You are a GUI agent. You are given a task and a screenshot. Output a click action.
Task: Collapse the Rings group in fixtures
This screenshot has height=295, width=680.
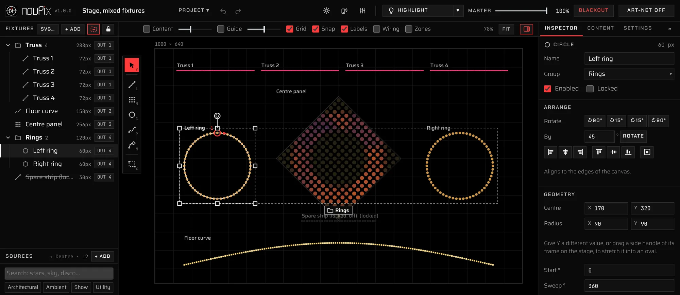pos(8,137)
